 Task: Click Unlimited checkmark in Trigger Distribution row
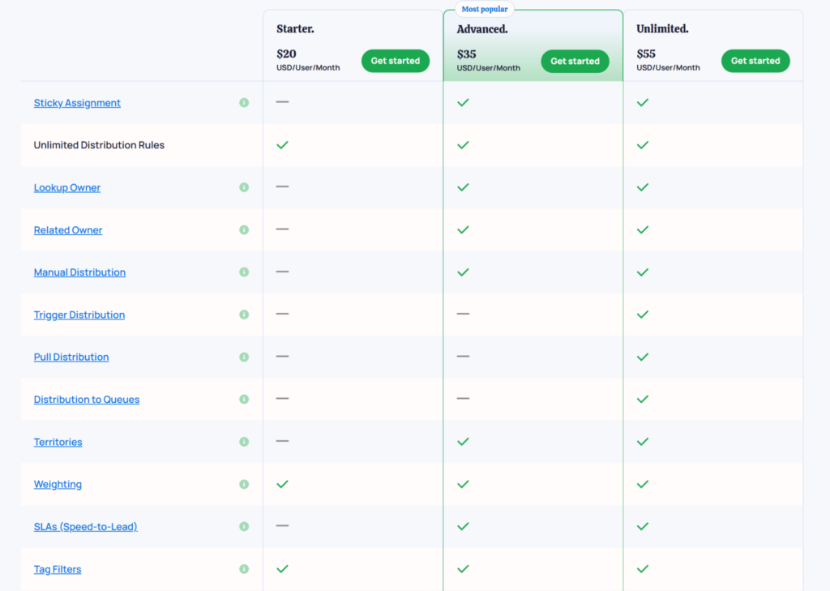click(643, 315)
